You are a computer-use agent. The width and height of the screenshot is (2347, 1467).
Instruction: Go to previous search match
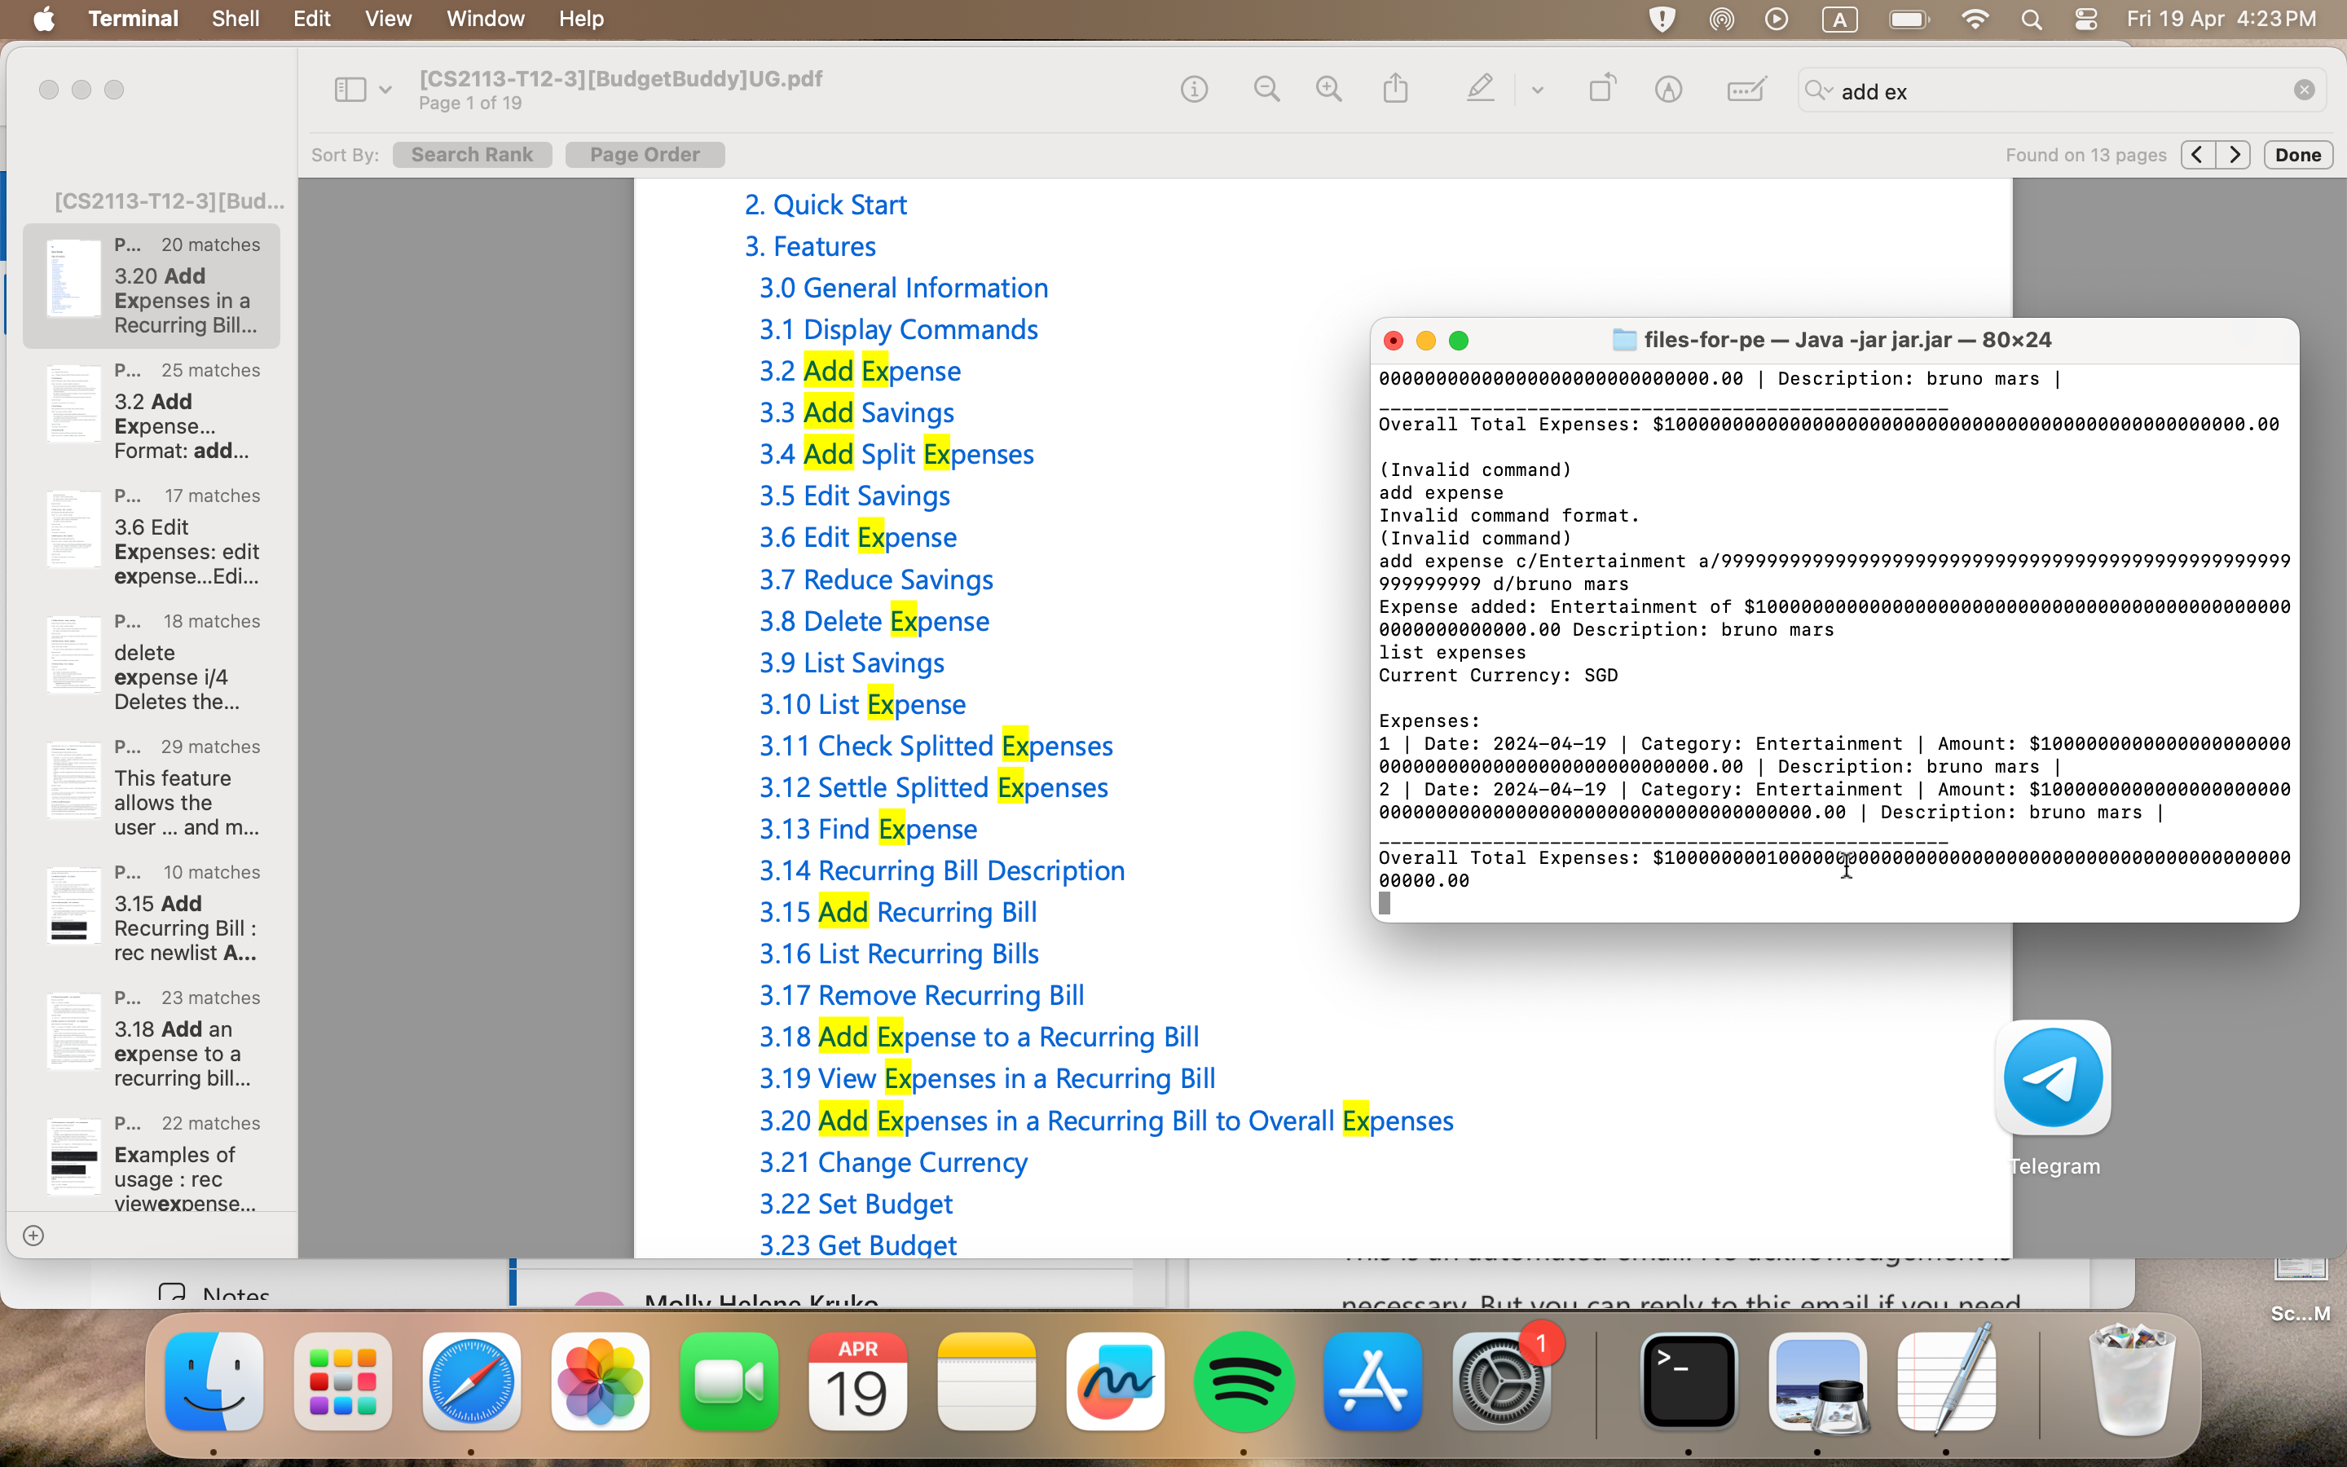pyautogui.click(x=2198, y=154)
